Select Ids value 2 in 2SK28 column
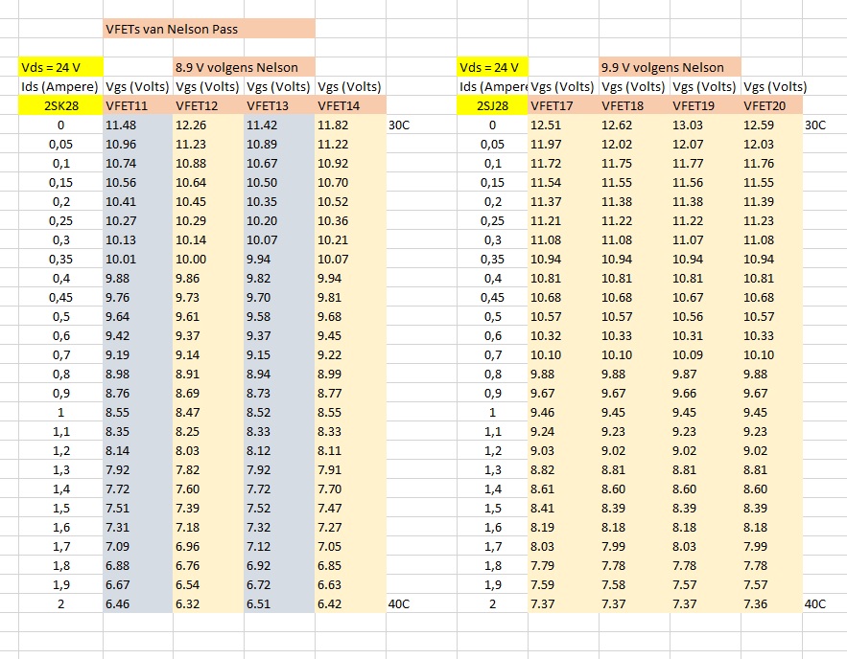Image resolution: width=847 pixels, height=659 pixels. [60, 604]
